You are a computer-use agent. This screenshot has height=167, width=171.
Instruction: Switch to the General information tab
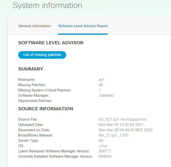(35, 26)
